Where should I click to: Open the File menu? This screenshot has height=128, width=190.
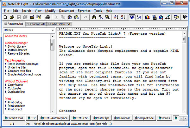(x=6, y=11)
